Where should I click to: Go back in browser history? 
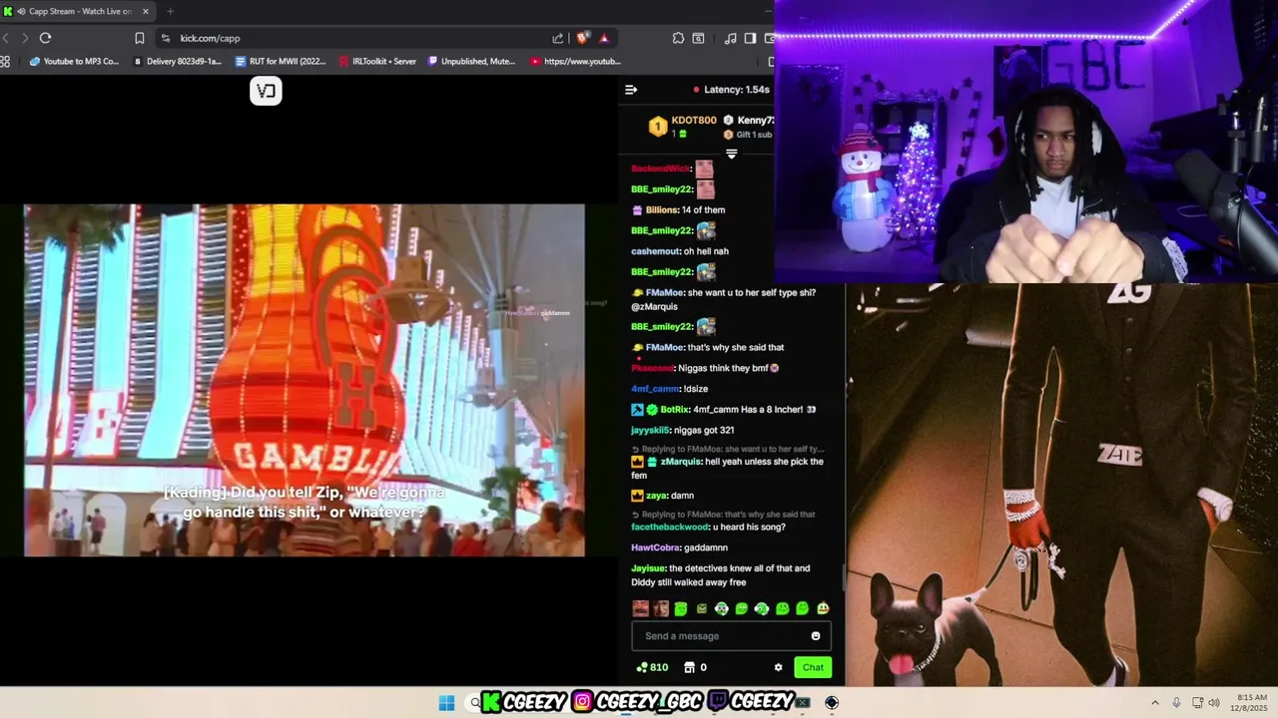[x=5, y=38]
